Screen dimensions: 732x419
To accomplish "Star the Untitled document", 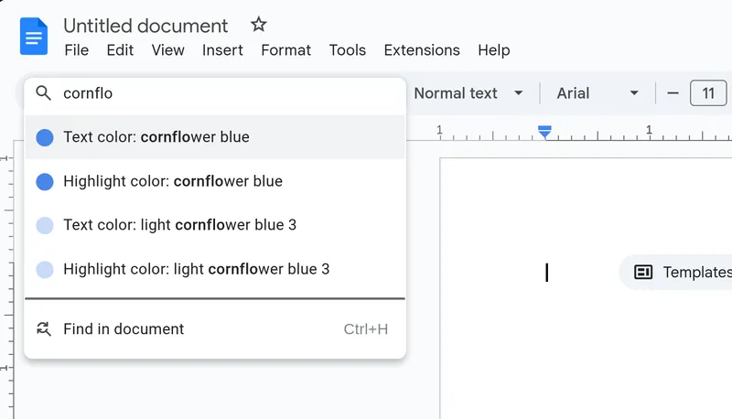I will [x=258, y=25].
